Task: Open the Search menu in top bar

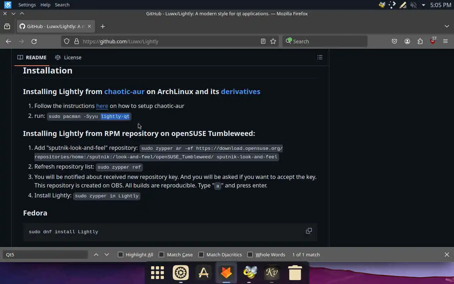Action: pos(62,5)
